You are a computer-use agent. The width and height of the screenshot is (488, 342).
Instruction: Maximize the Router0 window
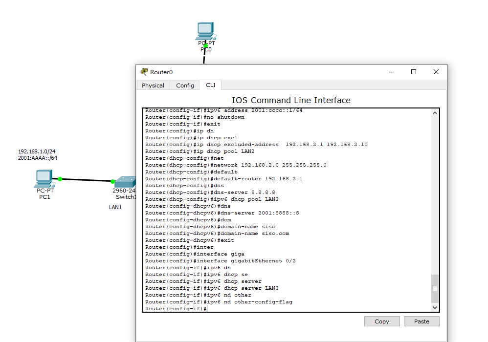(414, 72)
